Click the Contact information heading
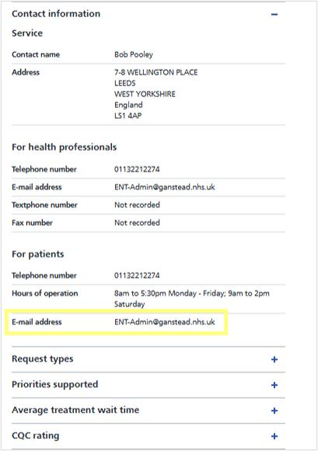318x451 pixels. 56,13
